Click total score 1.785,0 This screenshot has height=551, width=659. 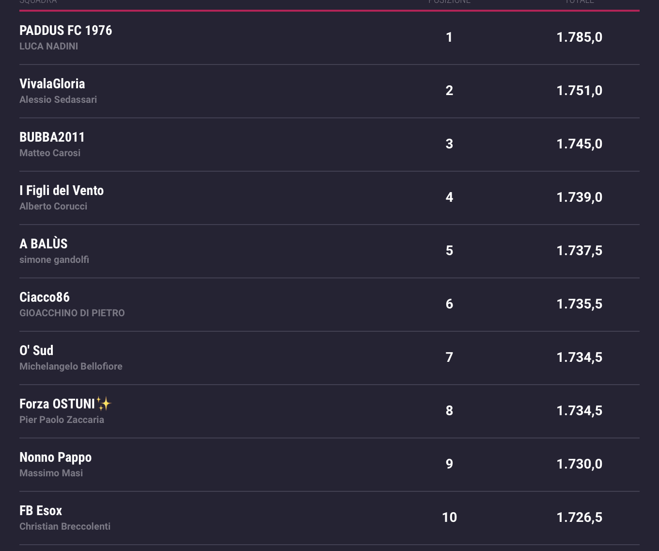point(579,37)
